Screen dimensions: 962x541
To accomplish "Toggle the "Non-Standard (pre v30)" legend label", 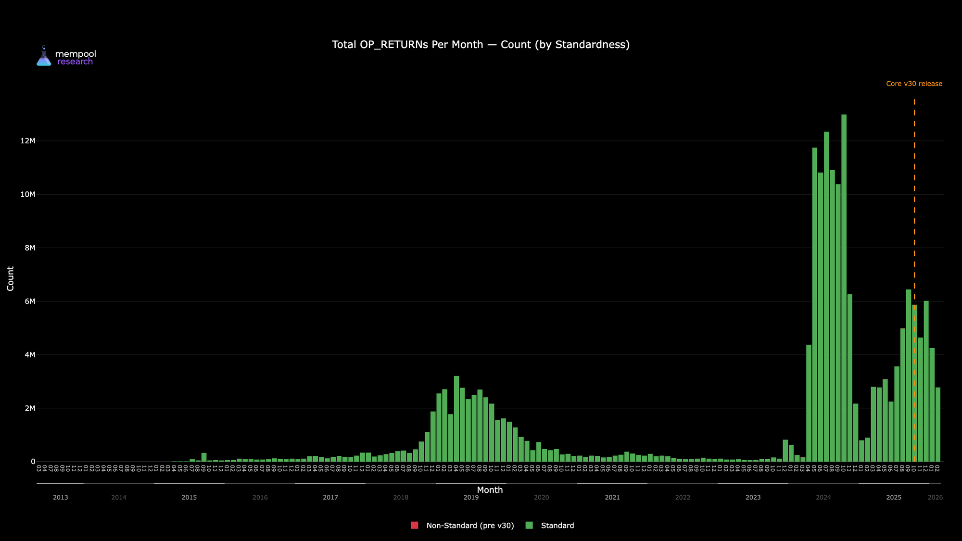I will (x=470, y=526).
